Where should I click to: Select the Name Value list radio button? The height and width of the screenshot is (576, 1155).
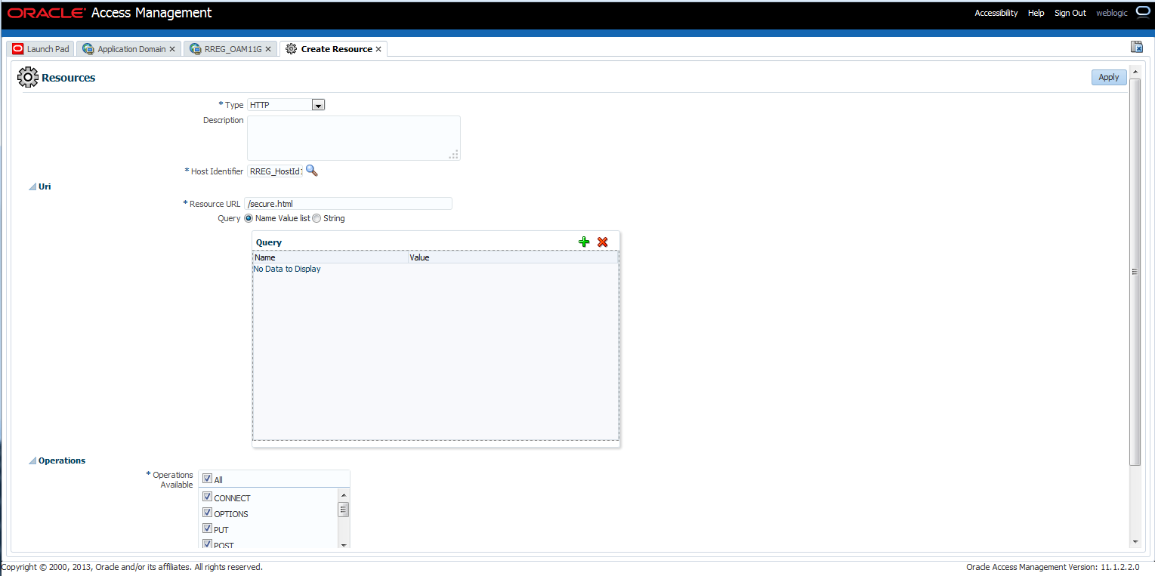point(249,218)
